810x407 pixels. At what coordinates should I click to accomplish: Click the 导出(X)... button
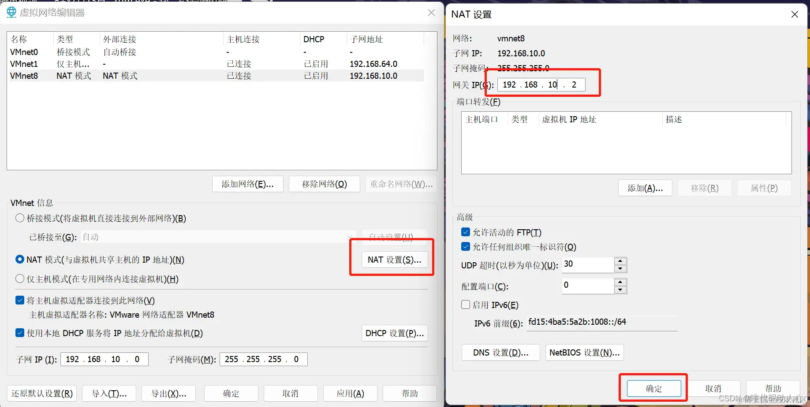point(169,393)
